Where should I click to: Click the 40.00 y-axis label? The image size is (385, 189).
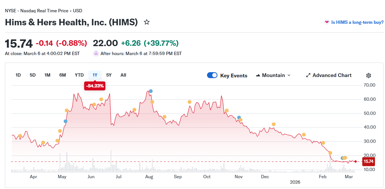(x=369, y=127)
